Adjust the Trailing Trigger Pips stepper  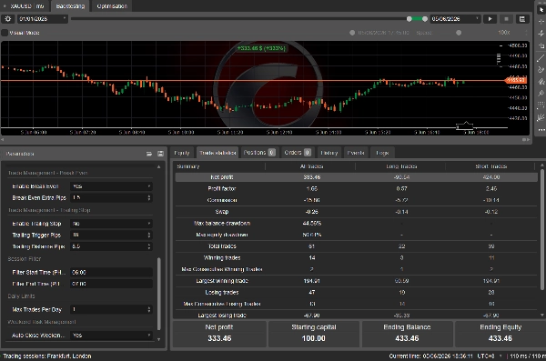pos(149,235)
